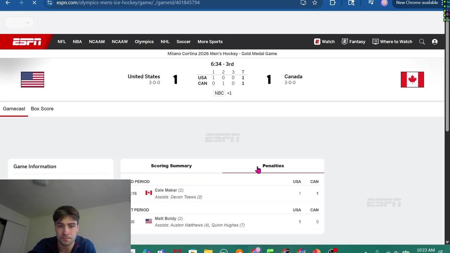
Task: Open the NBA menu item
Action: point(77,41)
